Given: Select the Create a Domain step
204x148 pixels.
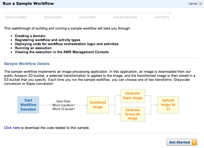Looking at the screenshot, I should pos(16,17).
